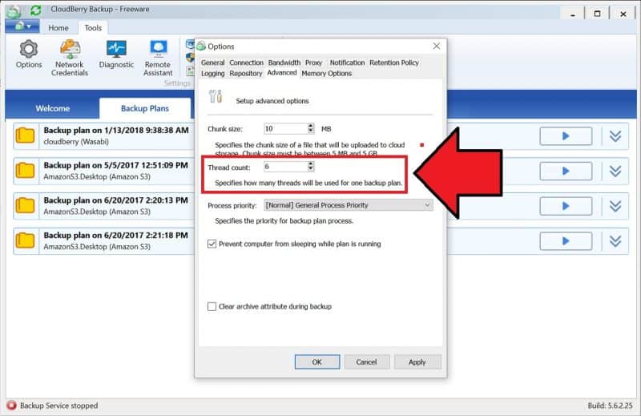Screen dimensions: 641x416
Task: Open the Proxy tab in Options
Action: point(313,63)
